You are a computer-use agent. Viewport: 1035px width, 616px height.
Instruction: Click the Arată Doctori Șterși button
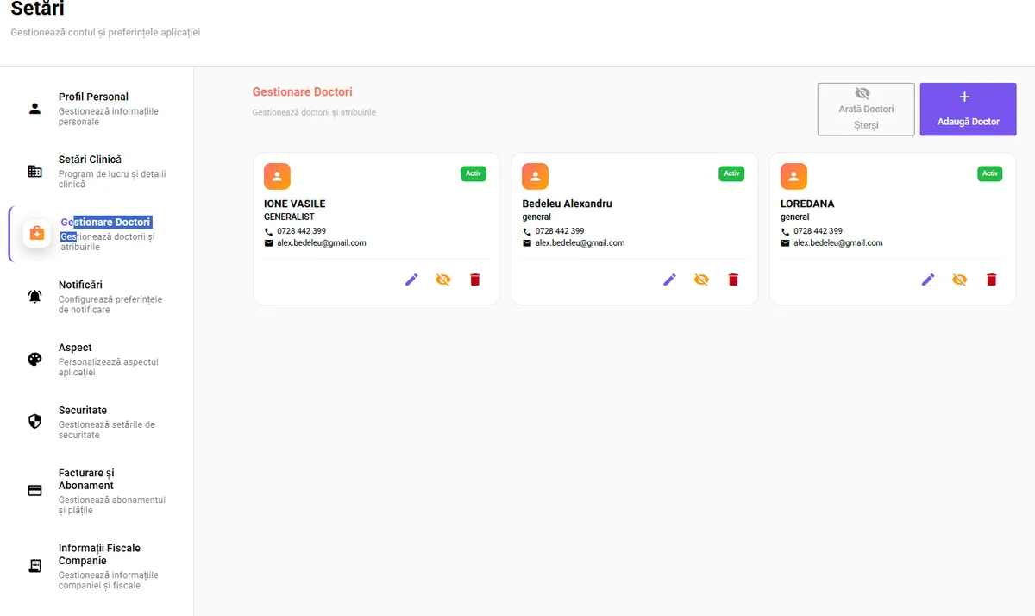point(865,109)
